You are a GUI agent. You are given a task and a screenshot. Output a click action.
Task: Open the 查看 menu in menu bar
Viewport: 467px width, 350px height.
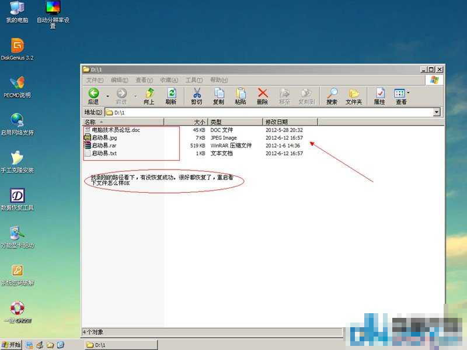point(144,80)
